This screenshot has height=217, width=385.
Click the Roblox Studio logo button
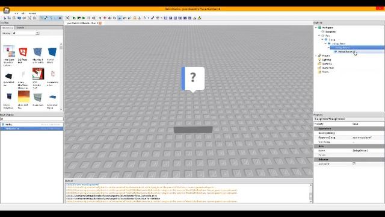[x=7, y=10]
